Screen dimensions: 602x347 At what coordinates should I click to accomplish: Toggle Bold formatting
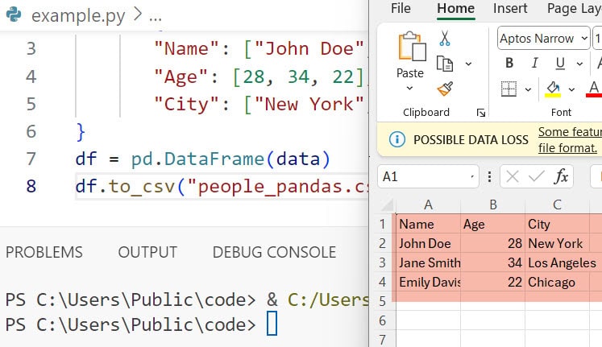click(509, 63)
